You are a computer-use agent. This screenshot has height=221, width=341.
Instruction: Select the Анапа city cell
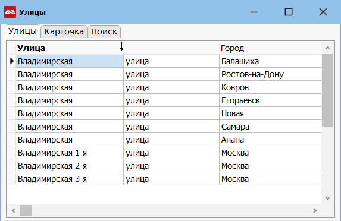[x=270, y=140]
